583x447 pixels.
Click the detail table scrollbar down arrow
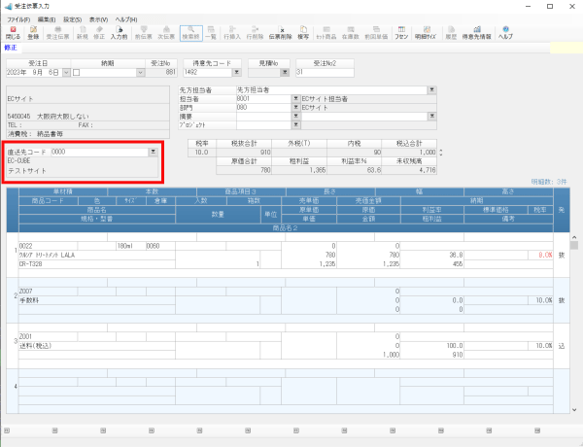[574, 409]
